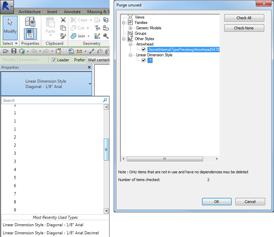Open the Annotate ribbon tab
274x237 pixels.
pyautogui.click(x=72, y=12)
